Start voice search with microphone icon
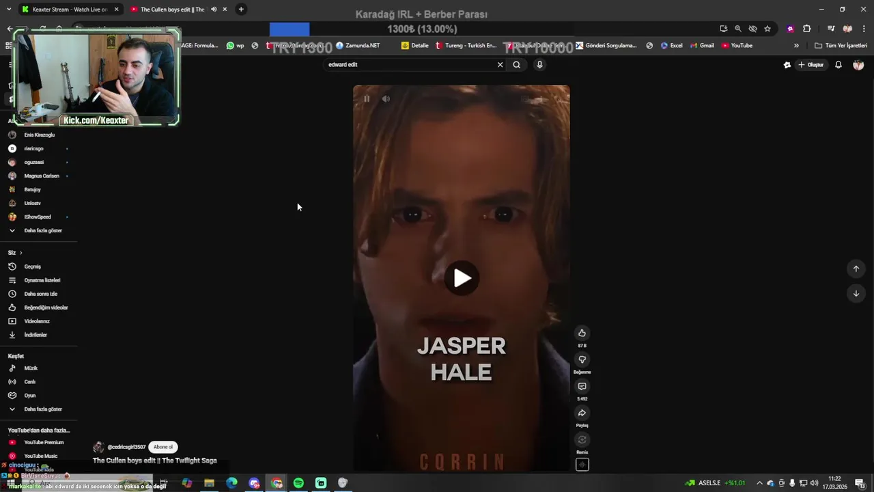This screenshot has height=492, width=874. click(539, 64)
